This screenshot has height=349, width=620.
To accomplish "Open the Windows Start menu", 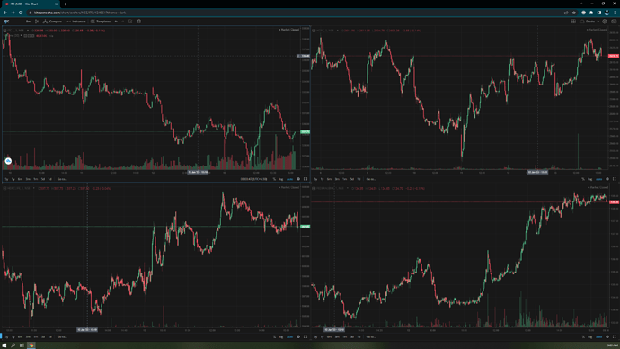I will click(4, 345).
